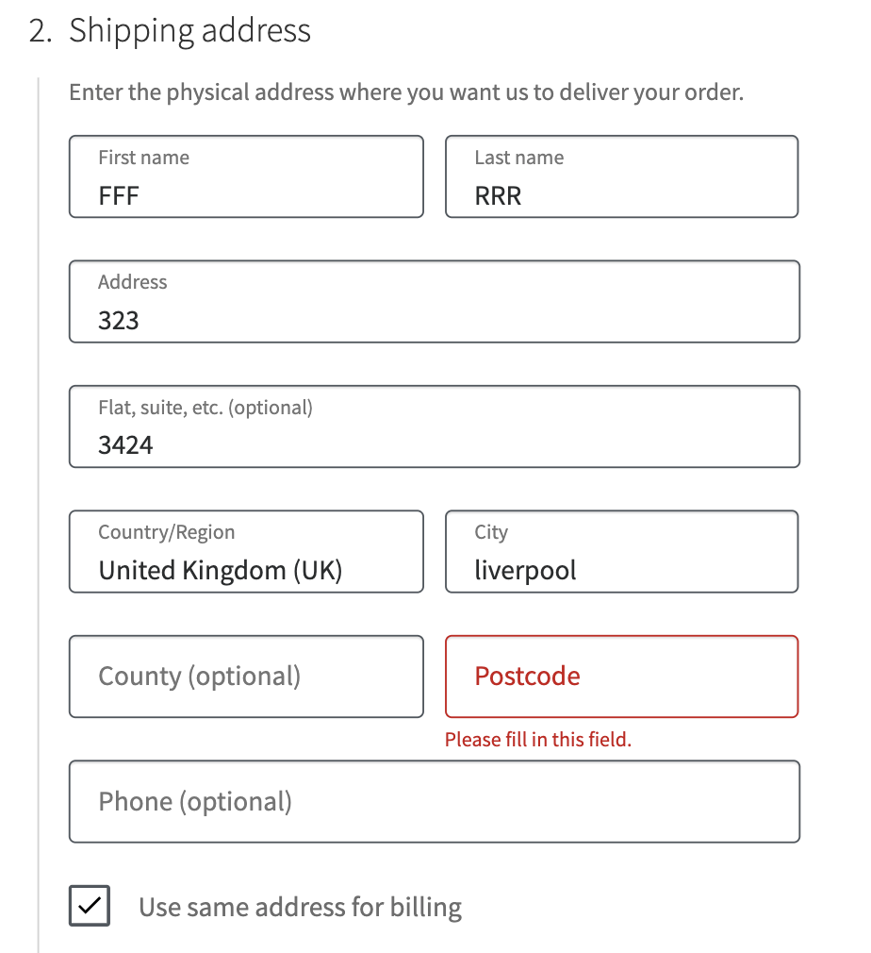Click the Use same address for billing label
Screen dimensions: 871x953
click(300, 906)
